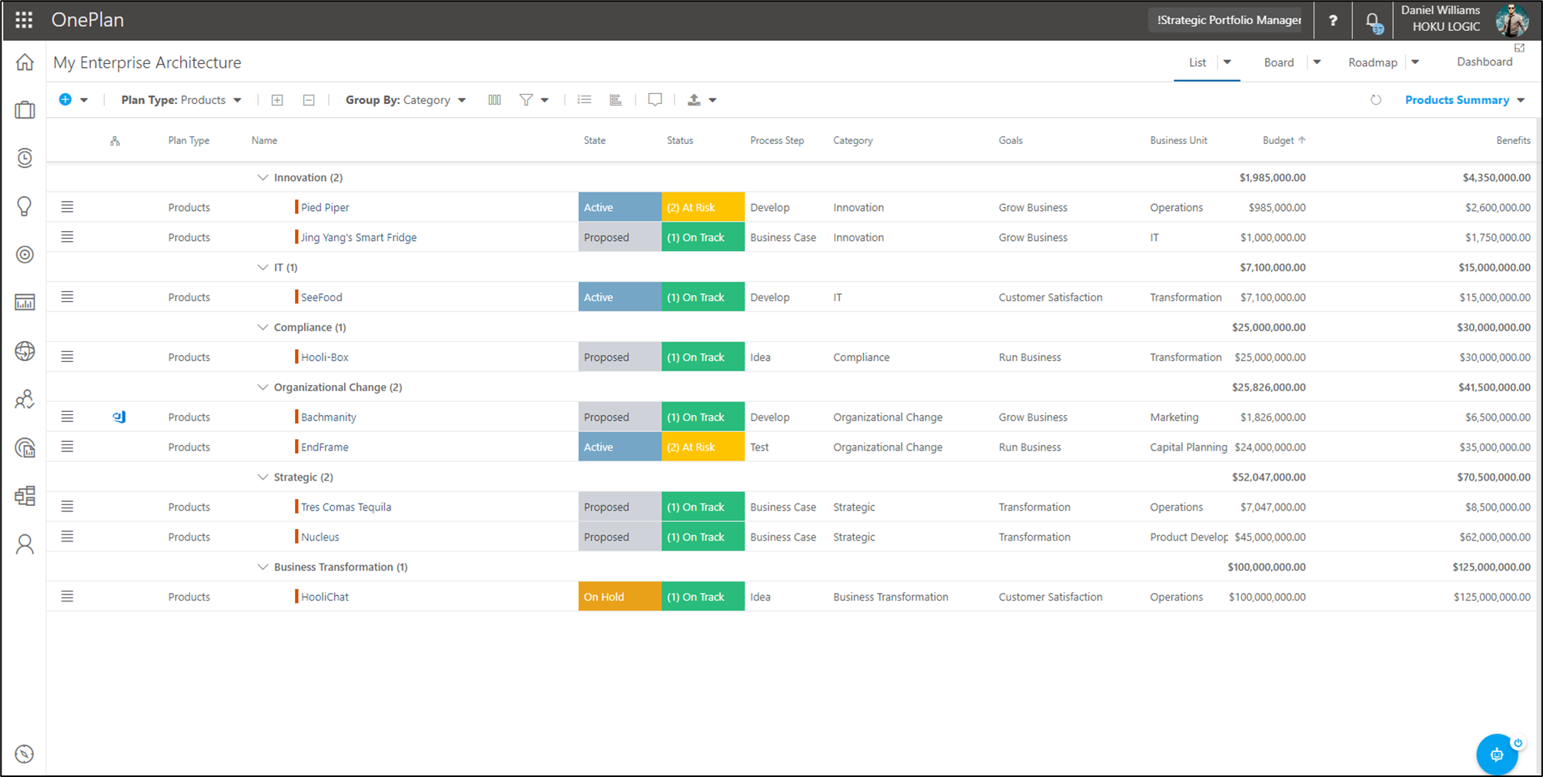Open the financial pie chart sidebar icon
This screenshot has height=777, width=1543.
[x=25, y=447]
